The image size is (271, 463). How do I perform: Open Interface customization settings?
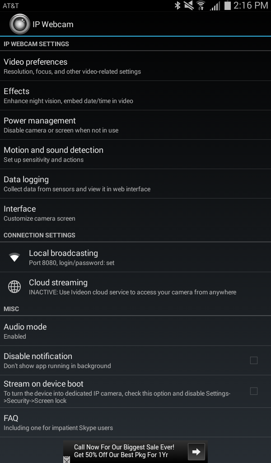pos(135,213)
